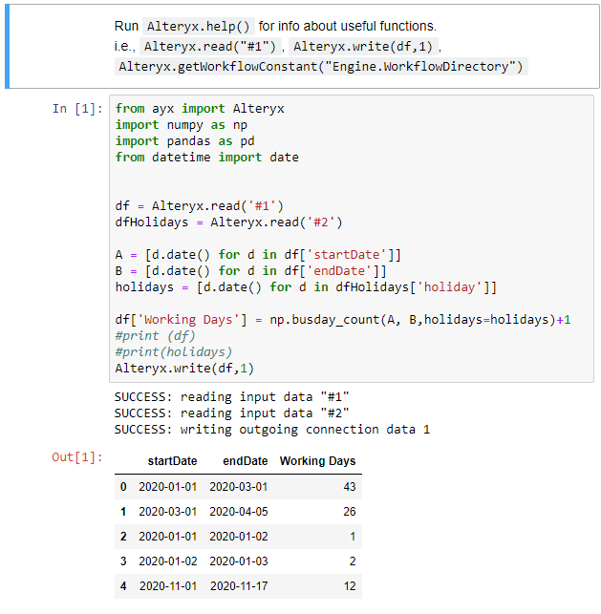Screen dimensions: 601x614
Task: Click the 'import pandas as pd' code line
Action: tap(185, 141)
